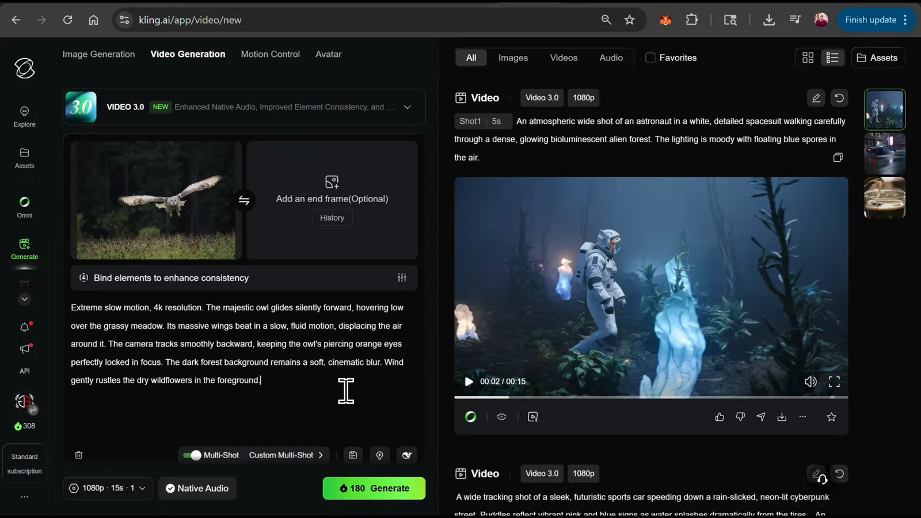Favorite the astronaut video with star
The width and height of the screenshot is (921, 518).
coord(831,417)
